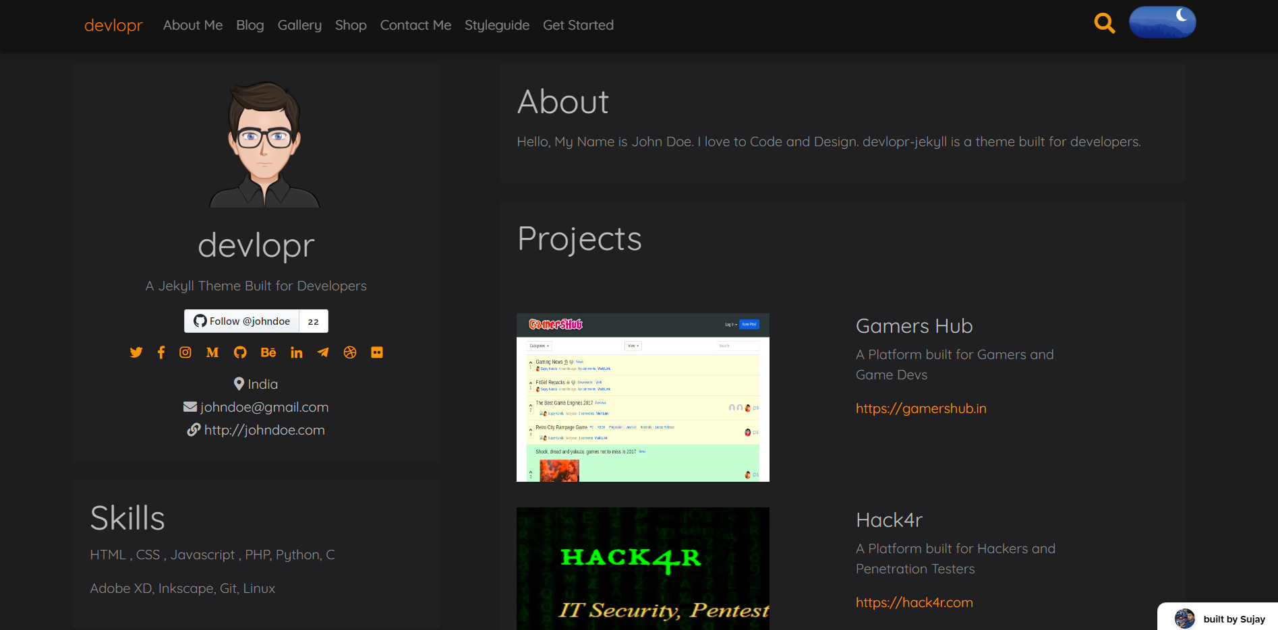The width and height of the screenshot is (1278, 630).
Task: Select the Medium icon
Action: (212, 352)
